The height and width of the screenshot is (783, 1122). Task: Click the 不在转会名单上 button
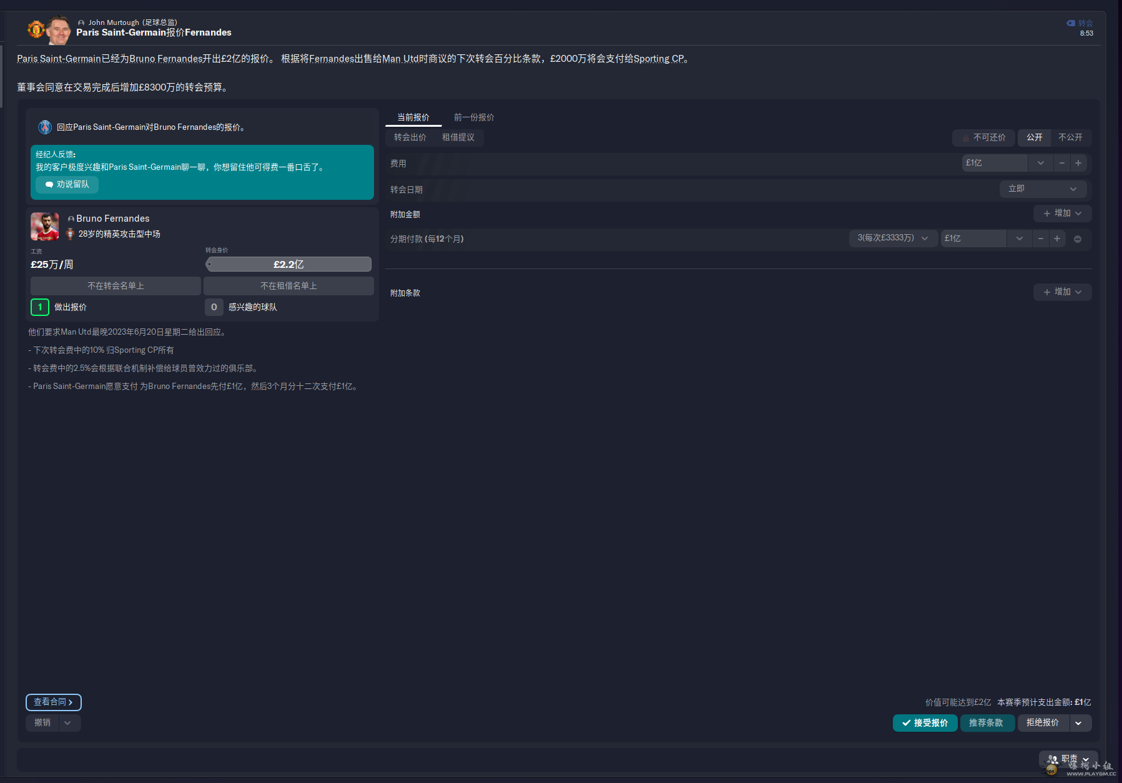point(116,286)
